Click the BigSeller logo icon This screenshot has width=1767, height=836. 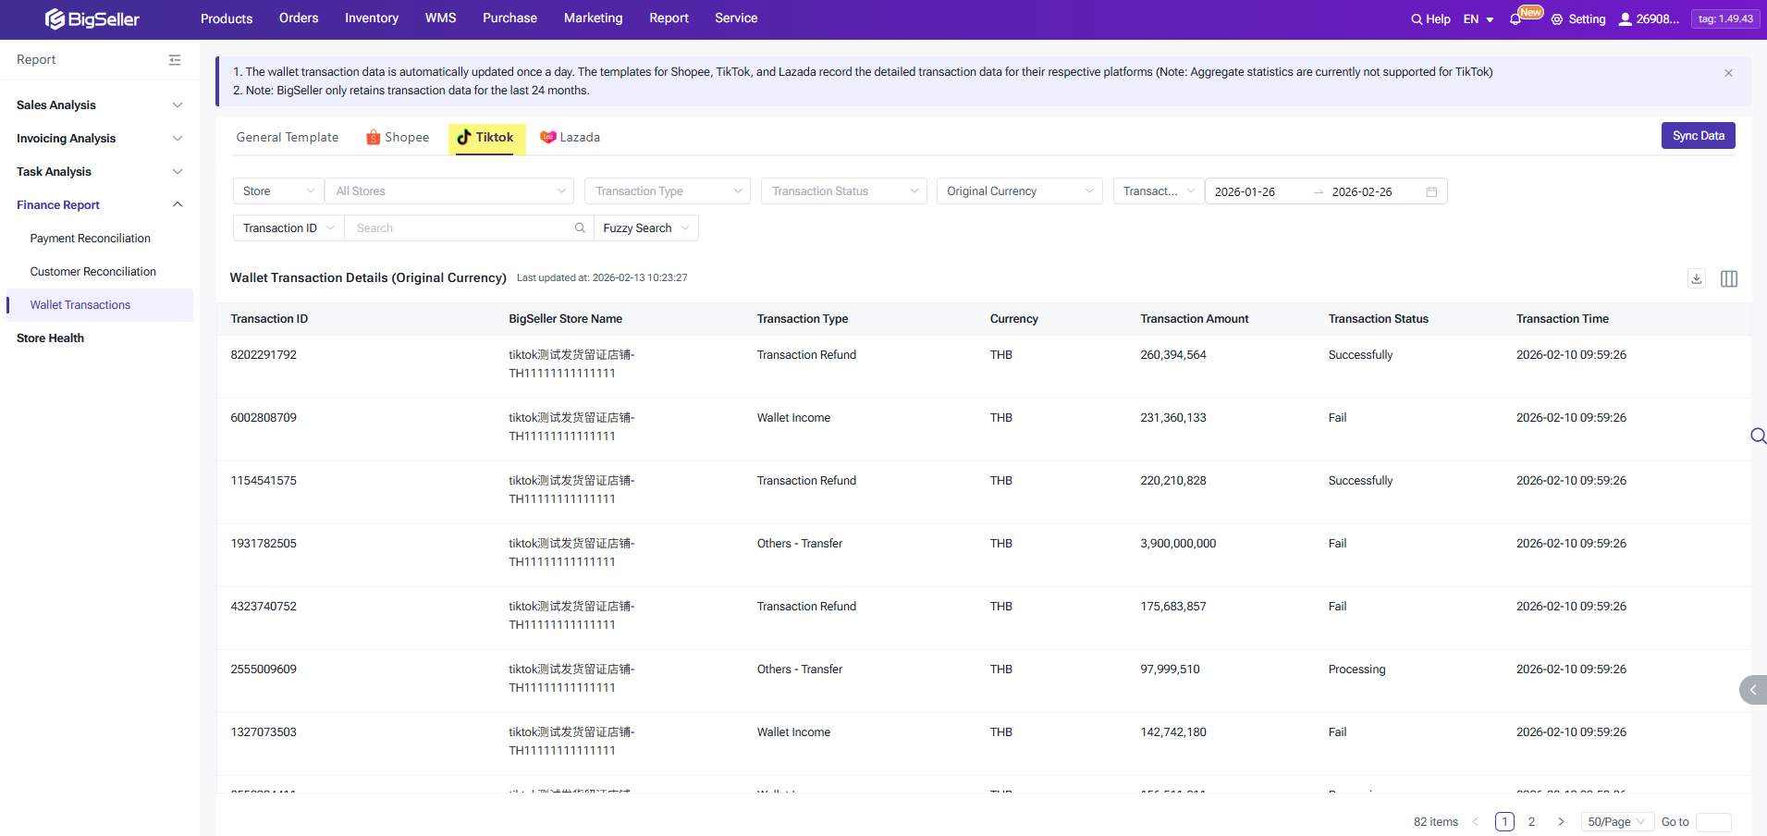click(x=55, y=18)
